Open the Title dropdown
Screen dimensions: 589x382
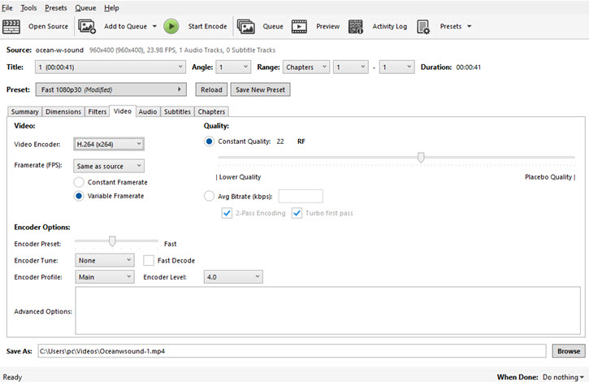click(x=110, y=67)
